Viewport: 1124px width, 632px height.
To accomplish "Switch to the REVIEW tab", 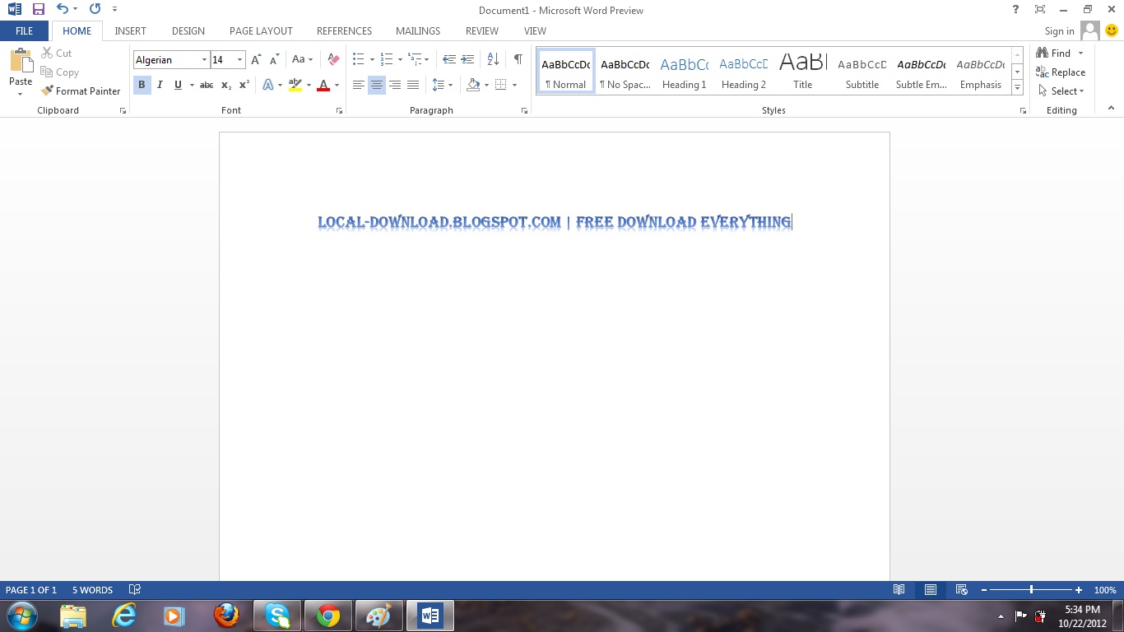I will (482, 30).
